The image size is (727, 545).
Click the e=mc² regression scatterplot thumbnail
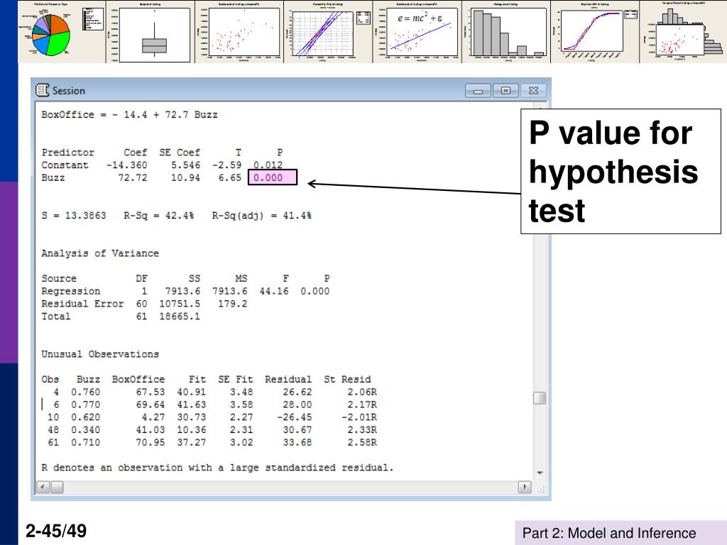pos(419,32)
